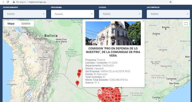Click the Avance: 31 % line
Screen dimensions: 192x102
[92, 83]
